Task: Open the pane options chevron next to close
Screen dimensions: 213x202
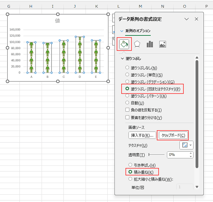Action: click(186, 19)
